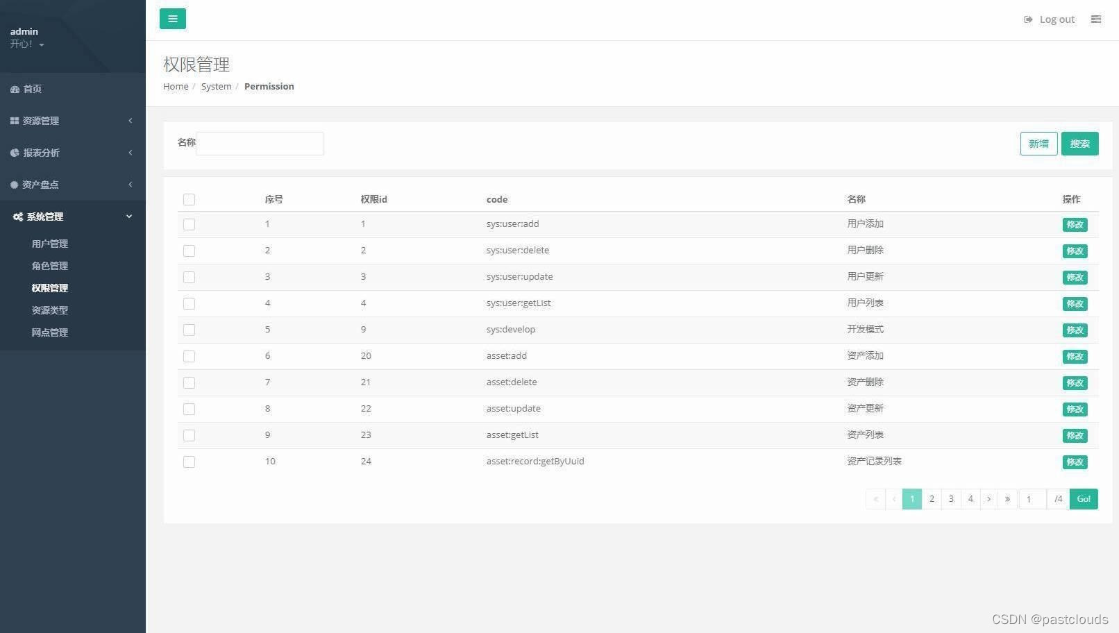Click the hamburger sidebar toggle icon
1119x633 pixels.
tap(172, 19)
